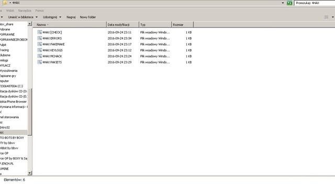Viewport: 335px width, 188px height.
Task: Select the 4HAX FAKEMAKE file icon
Action: (x=40, y=44)
